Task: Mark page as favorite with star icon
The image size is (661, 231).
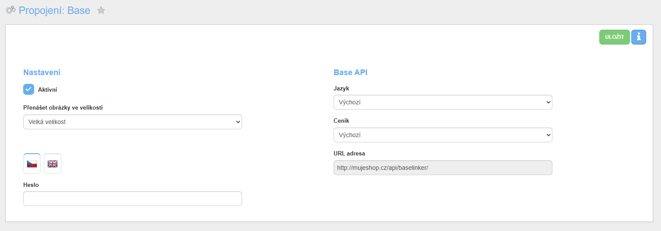Action: (x=101, y=10)
